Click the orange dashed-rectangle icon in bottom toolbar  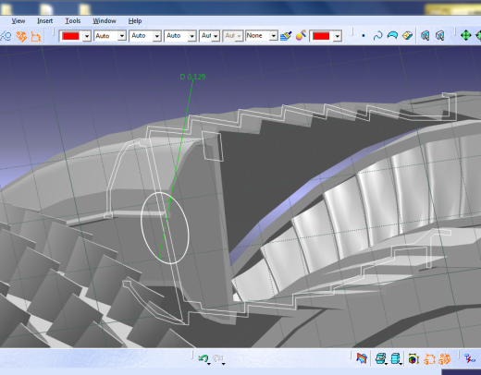pos(429,359)
